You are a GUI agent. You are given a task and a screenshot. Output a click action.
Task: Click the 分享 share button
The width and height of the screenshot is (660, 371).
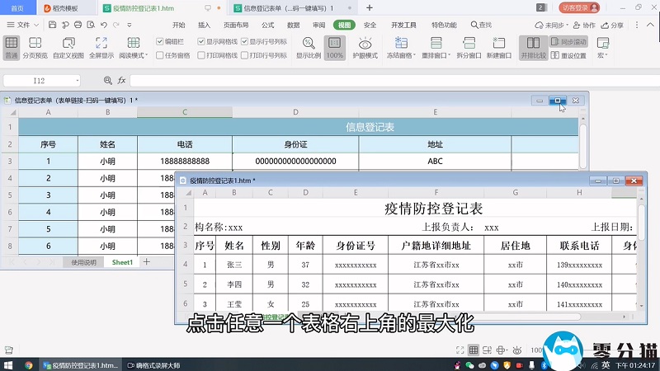(613, 26)
